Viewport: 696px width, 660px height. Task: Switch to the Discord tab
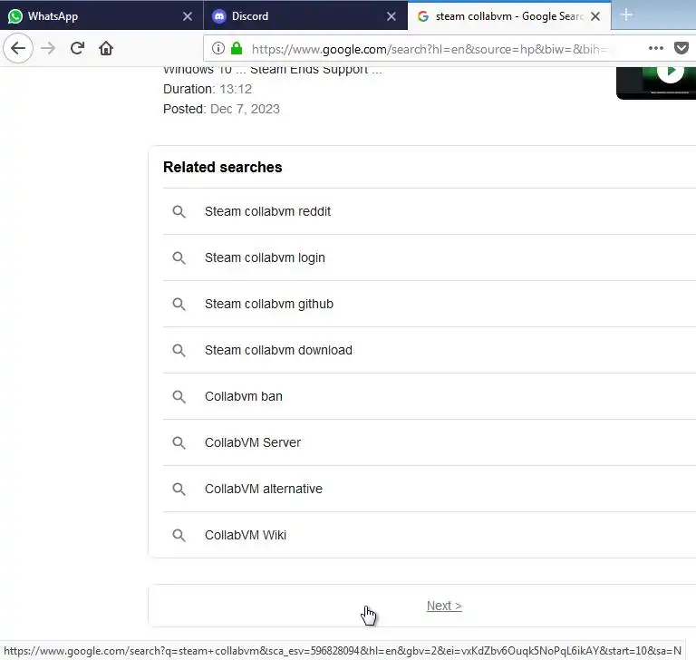pyautogui.click(x=305, y=16)
